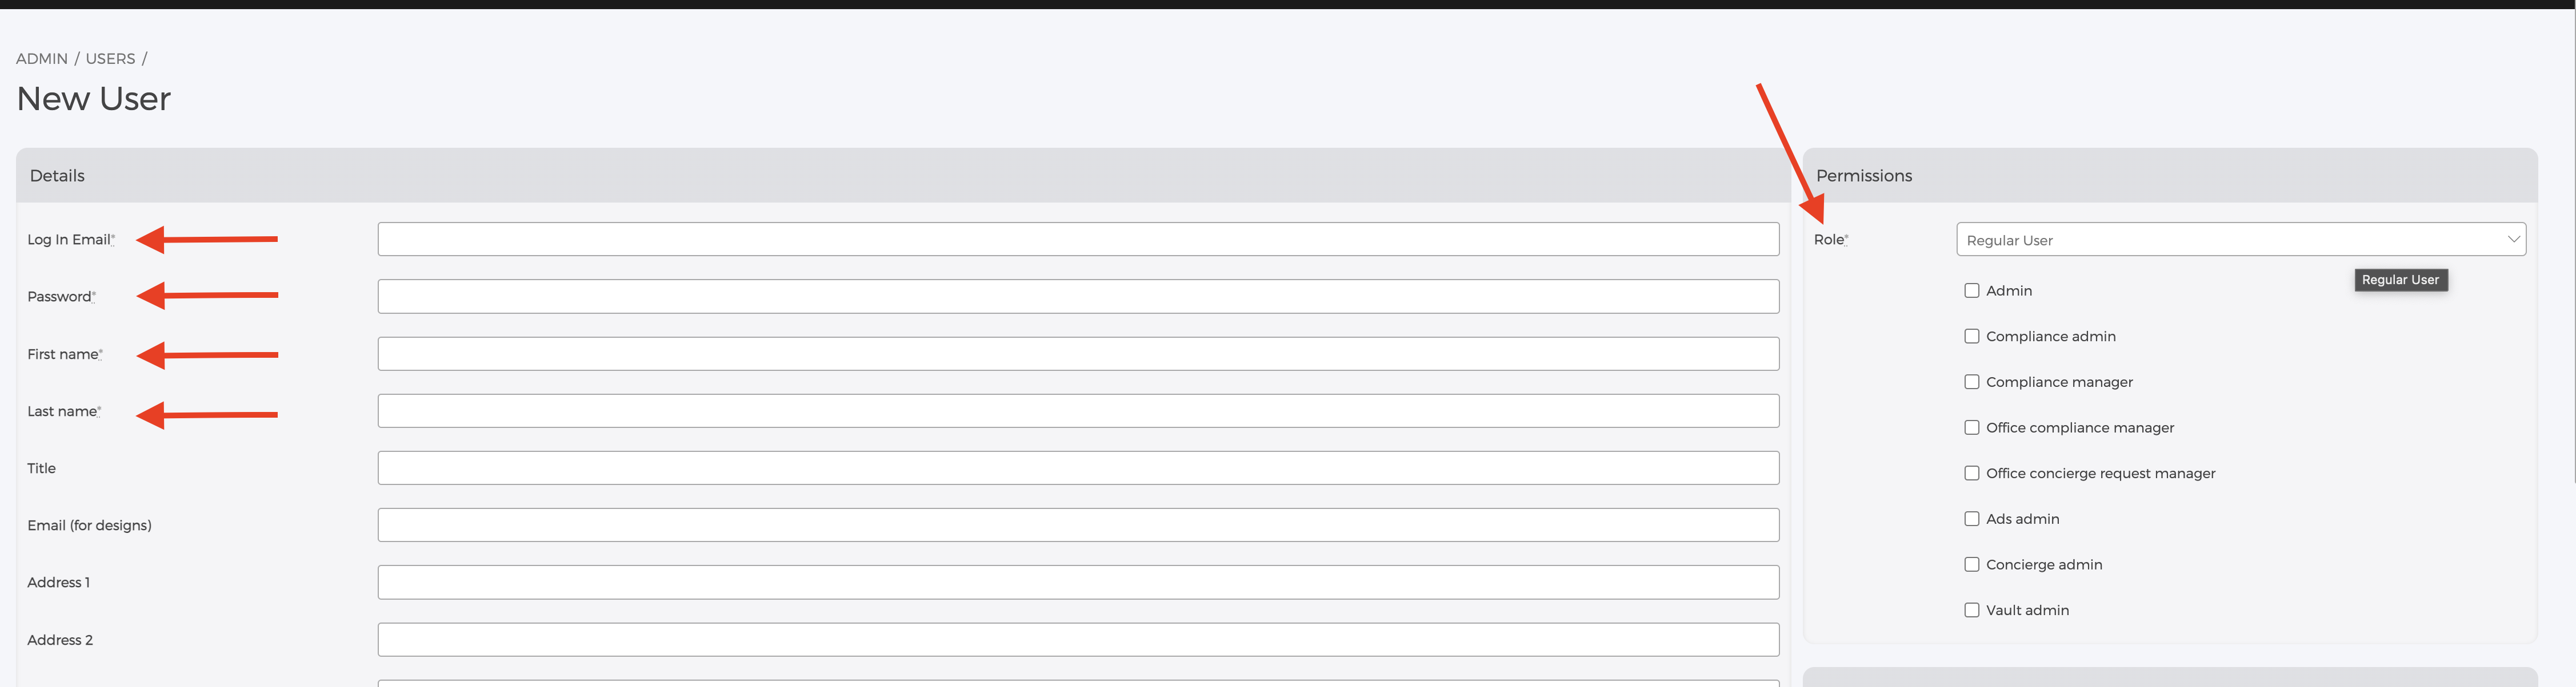Select the Address 1 input
The width and height of the screenshot is (2576, 687).
[1078, 583]
